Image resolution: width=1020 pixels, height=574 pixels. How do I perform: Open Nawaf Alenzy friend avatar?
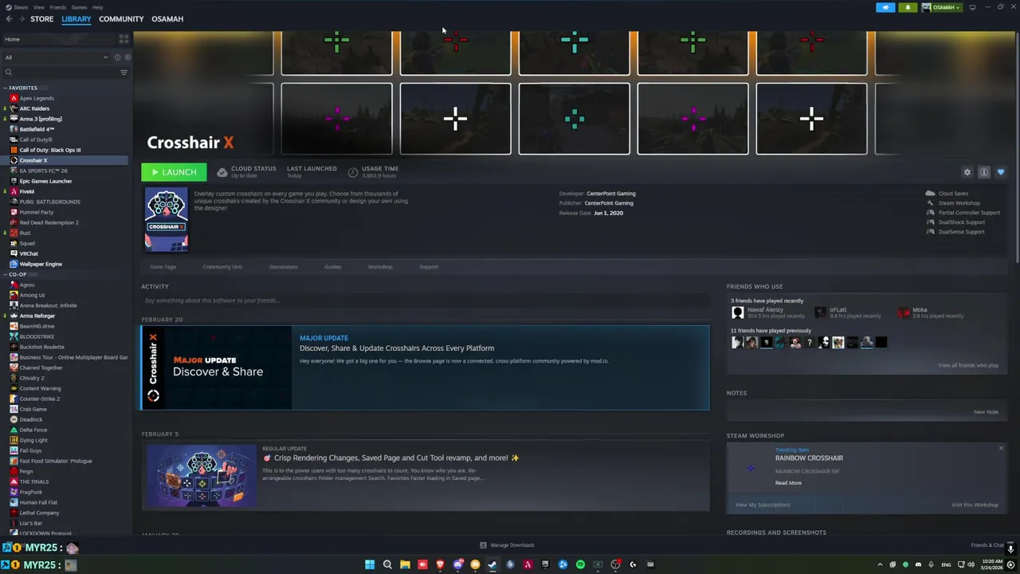click(x=737, y=313)
